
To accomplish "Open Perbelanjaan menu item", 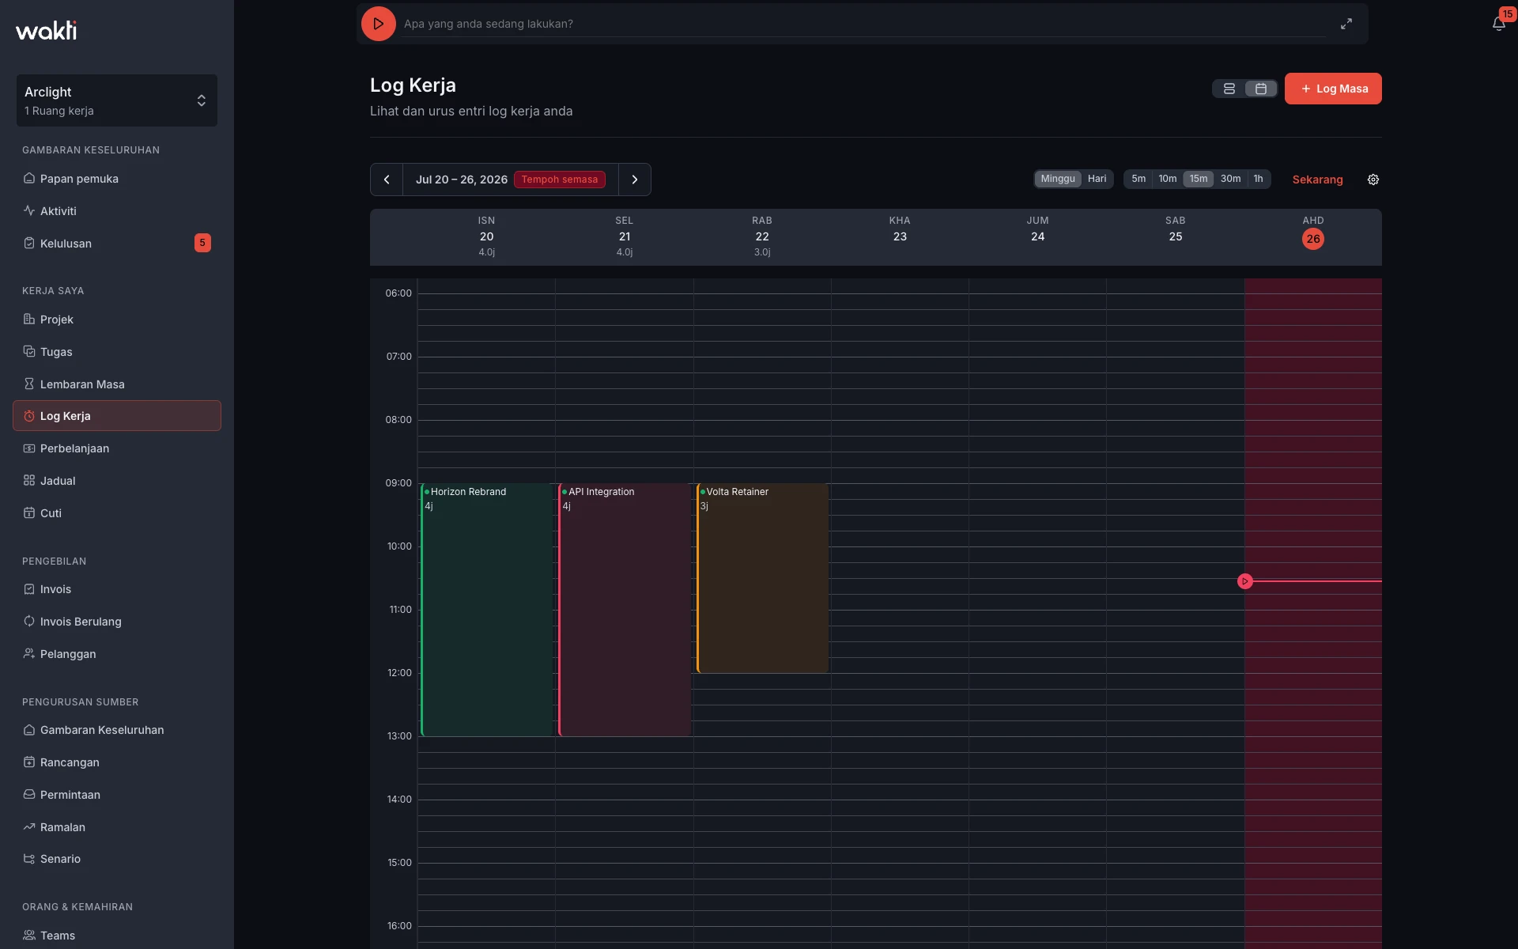I will click(x=117, y=448).
